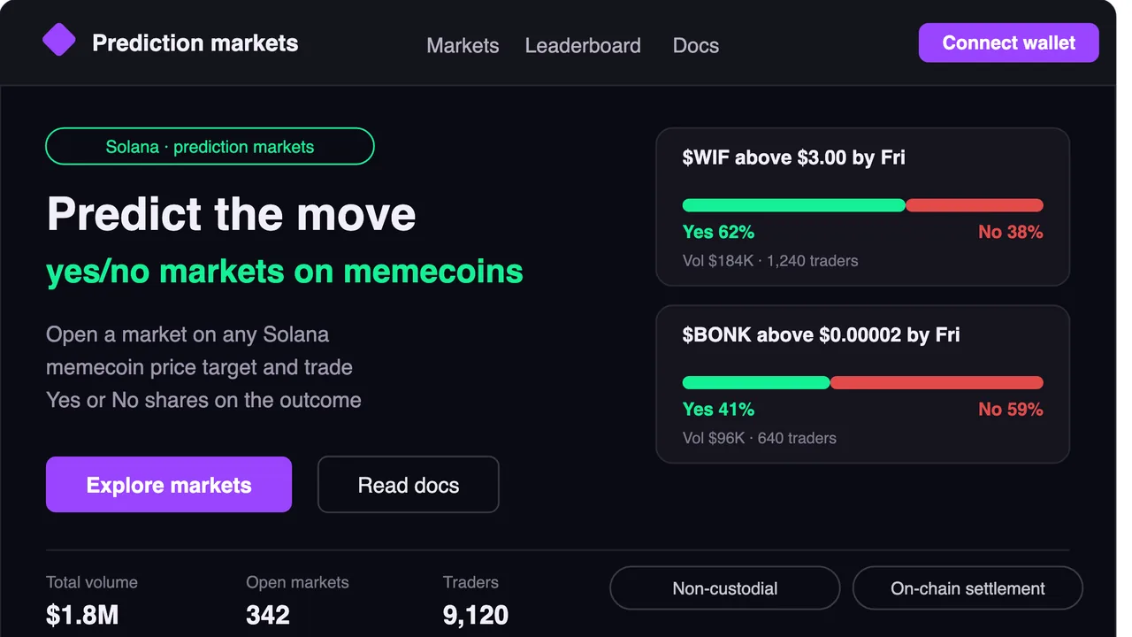Click the Vol $96K · 640 traders text

click(x=759, y=438)
